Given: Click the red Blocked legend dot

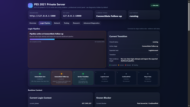Looking at the screenshot, I should click(x=125, y=65).
